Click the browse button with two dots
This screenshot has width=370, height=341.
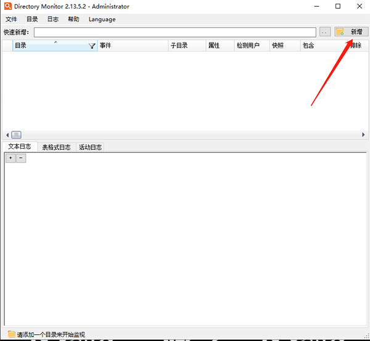pos(325,32)
